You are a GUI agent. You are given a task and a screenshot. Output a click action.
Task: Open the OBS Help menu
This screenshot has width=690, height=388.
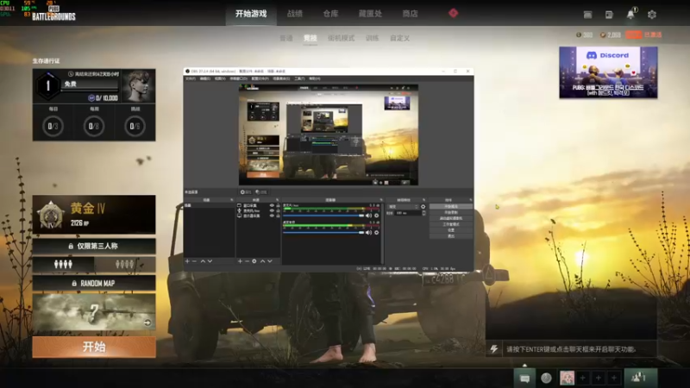click(x=314, y=78)
